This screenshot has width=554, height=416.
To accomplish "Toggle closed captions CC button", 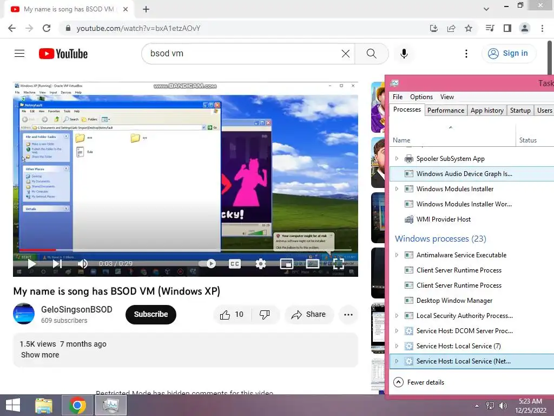I will (235, 264).
